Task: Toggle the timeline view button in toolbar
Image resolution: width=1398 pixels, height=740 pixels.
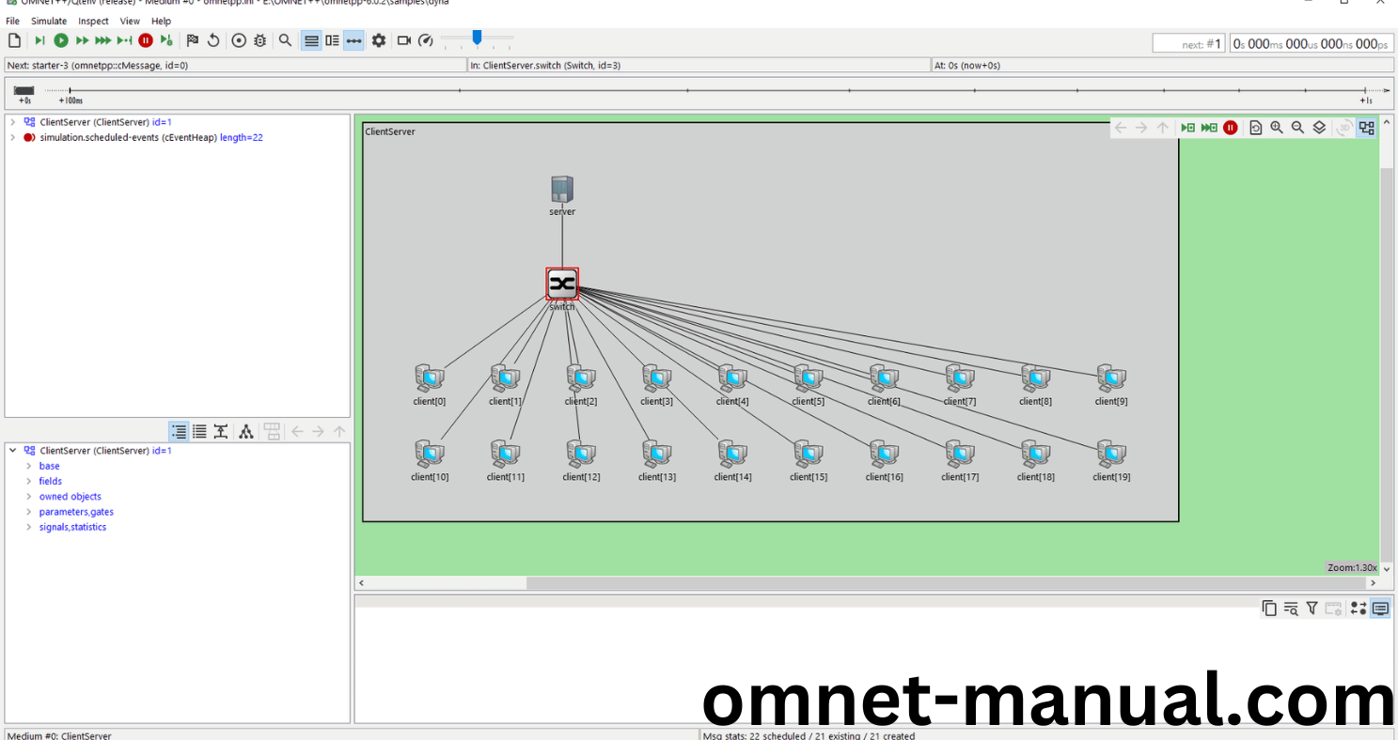Action: 353,40
